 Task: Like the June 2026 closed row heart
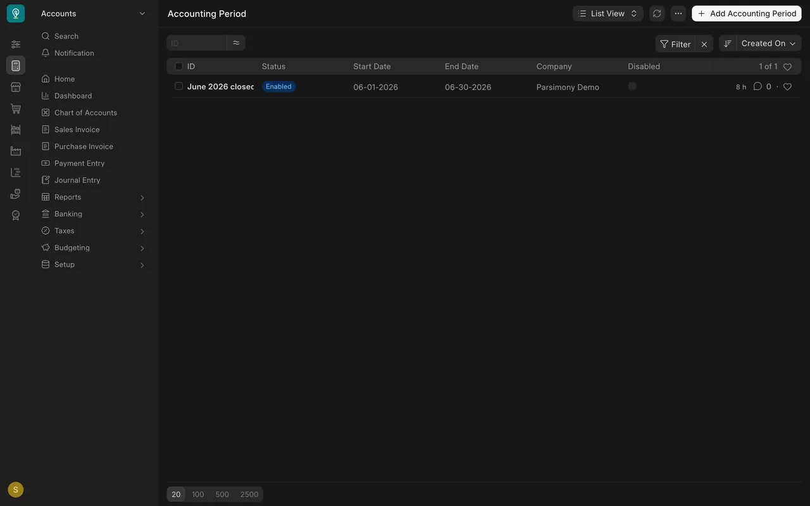[x=787, y=87]
